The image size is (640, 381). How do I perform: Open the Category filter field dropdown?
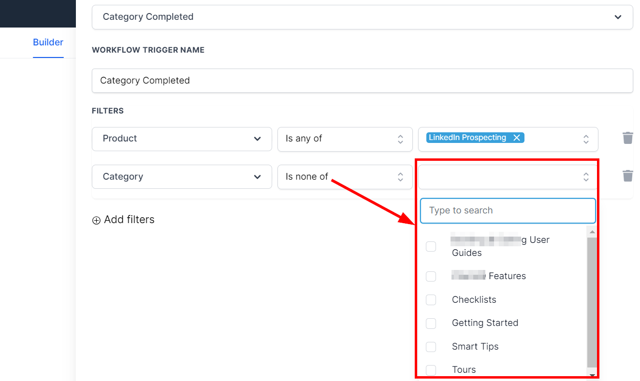[182, 177]
